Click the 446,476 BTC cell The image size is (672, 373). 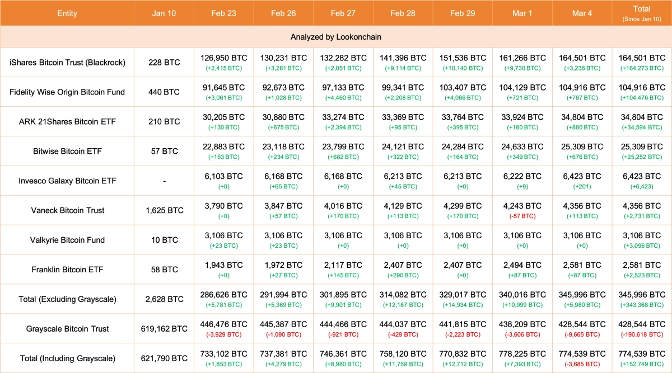[223, 329]
